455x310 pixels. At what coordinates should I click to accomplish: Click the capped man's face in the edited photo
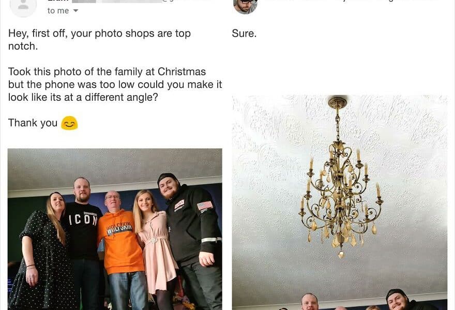pyautogui.click(x=397, y=301)
